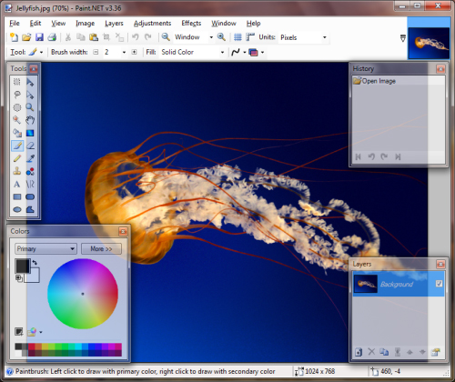This screenshot has height=382, width=455.
Task: Open the Adjustments menu
Action: click(x=152, y=24)
